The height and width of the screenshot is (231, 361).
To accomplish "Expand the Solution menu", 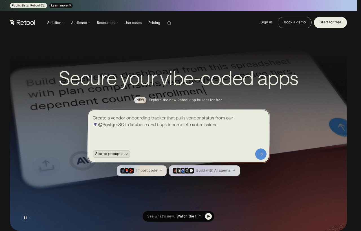I will pyautogui.click(x=56, y=23).
